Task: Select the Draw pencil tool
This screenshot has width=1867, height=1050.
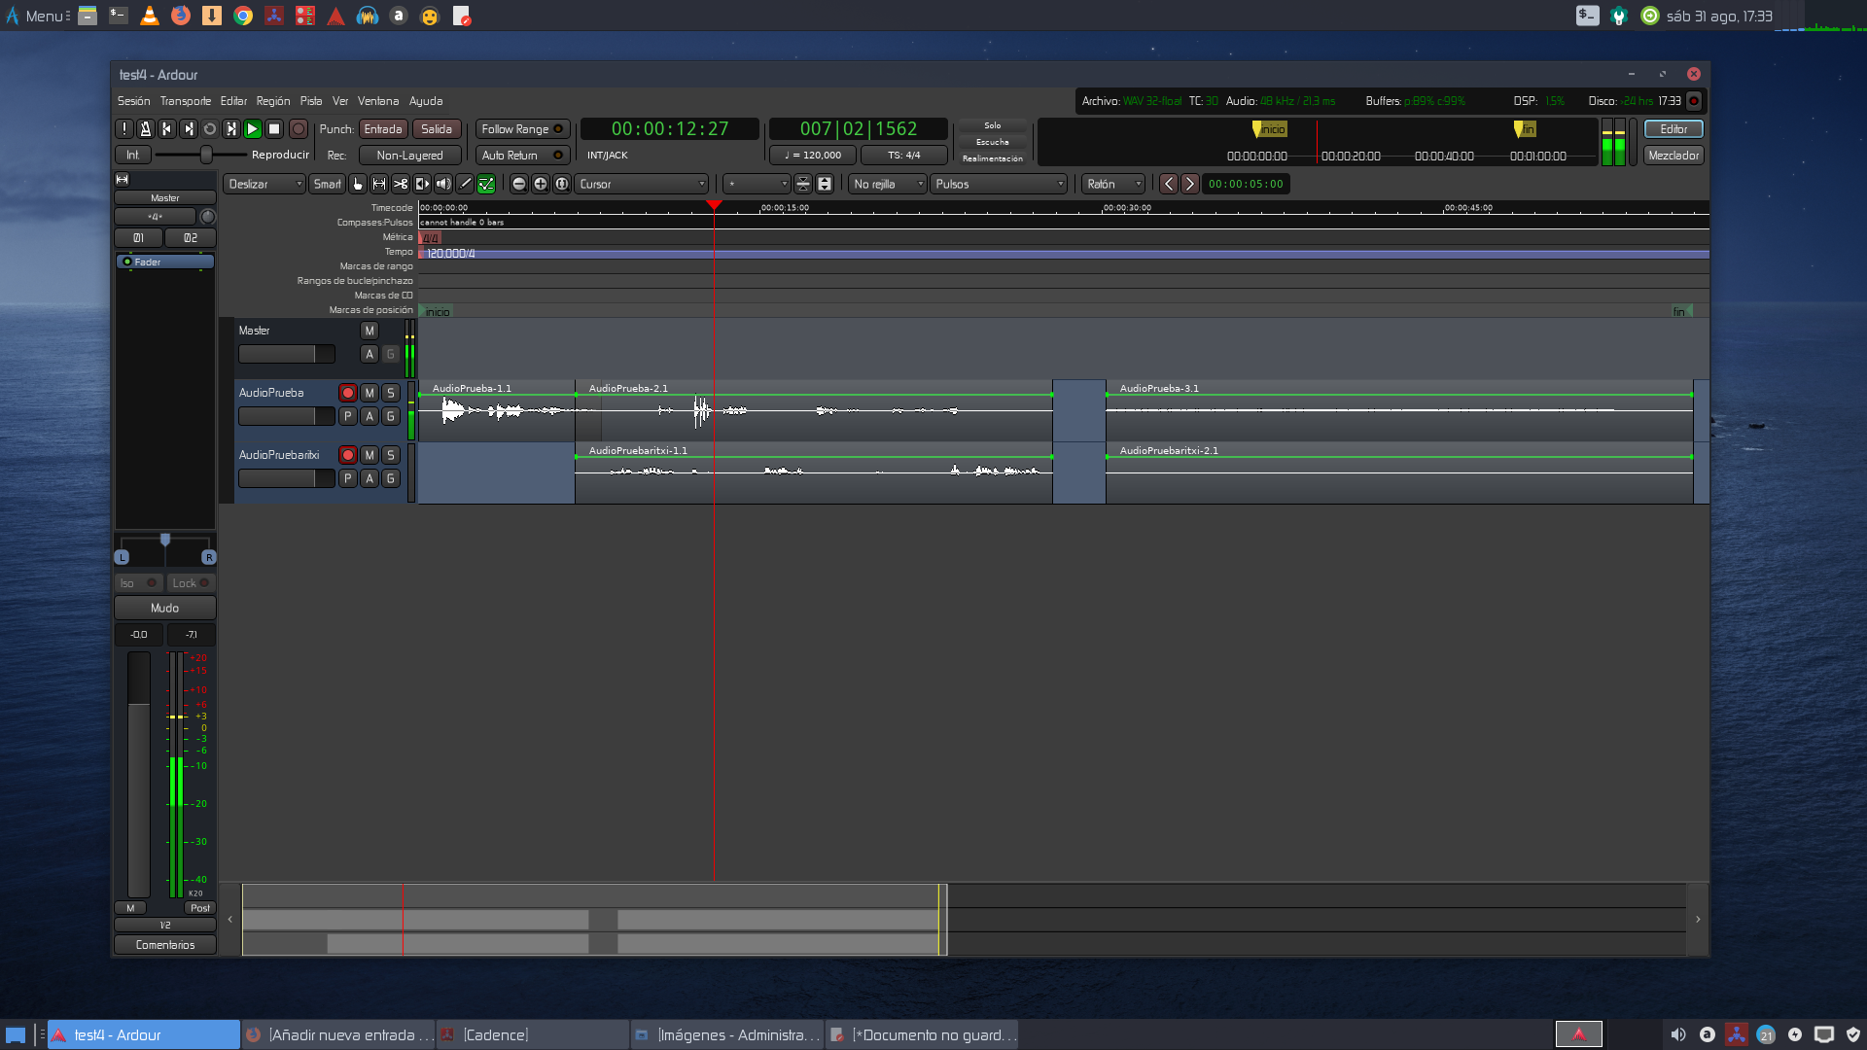Action: coord(465,184)
